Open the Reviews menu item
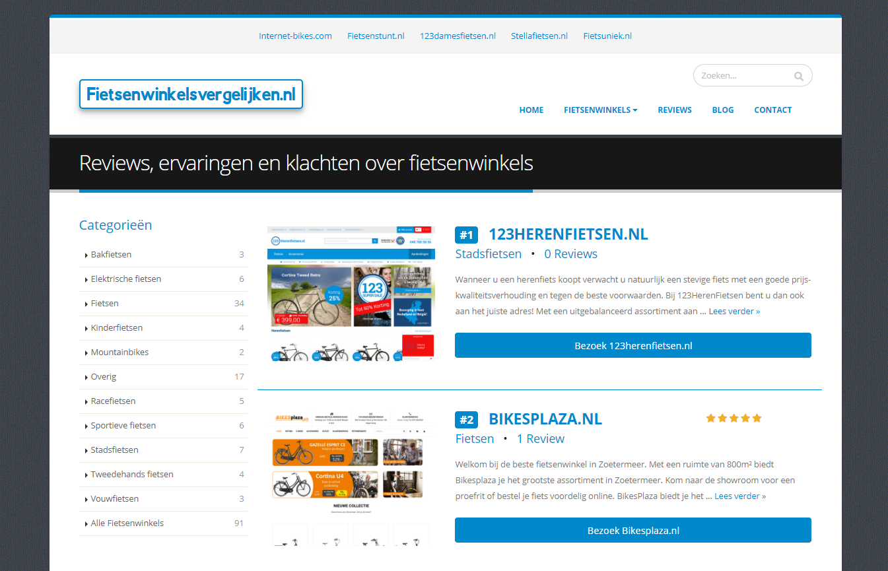Image resolution: width=888 pixels, height=571 pixels. click(x=675, y=110)
